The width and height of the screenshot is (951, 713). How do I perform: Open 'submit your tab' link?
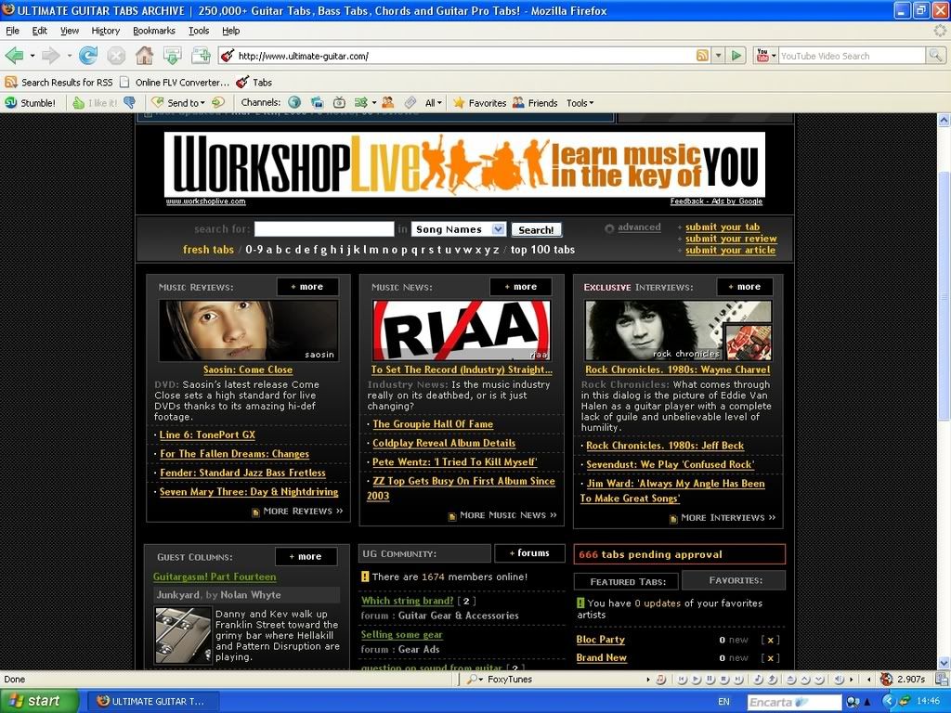point(723,227)
